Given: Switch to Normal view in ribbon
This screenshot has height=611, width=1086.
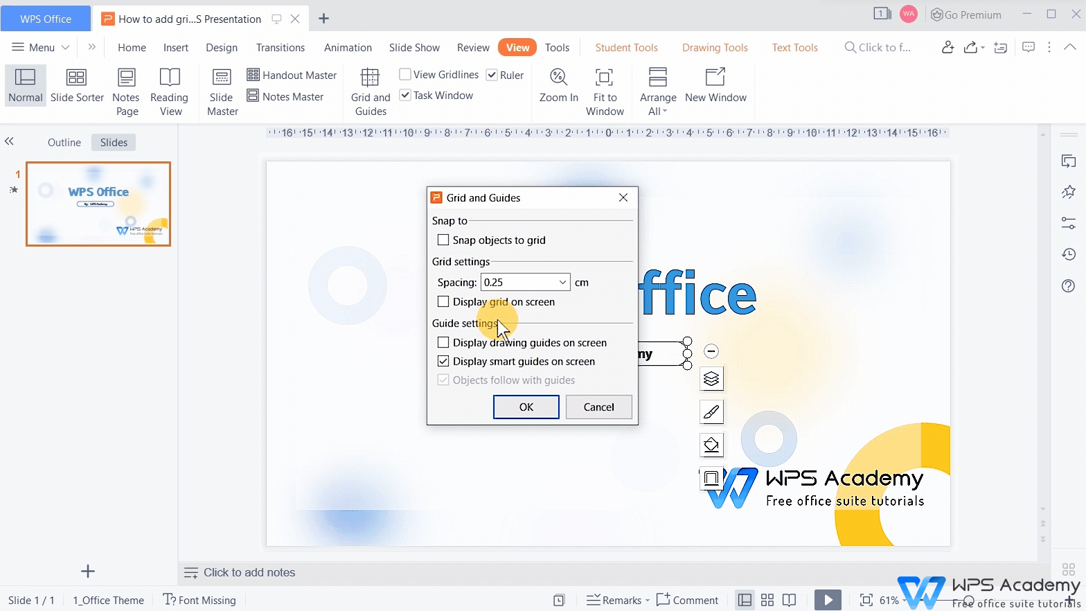Looking at the screenshot, I should (x=26, y=85).
